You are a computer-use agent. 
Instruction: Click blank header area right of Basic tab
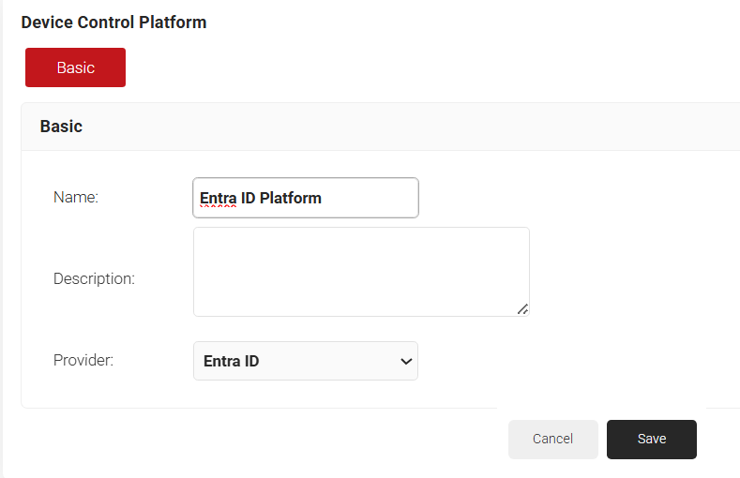[x=422, y=67]
